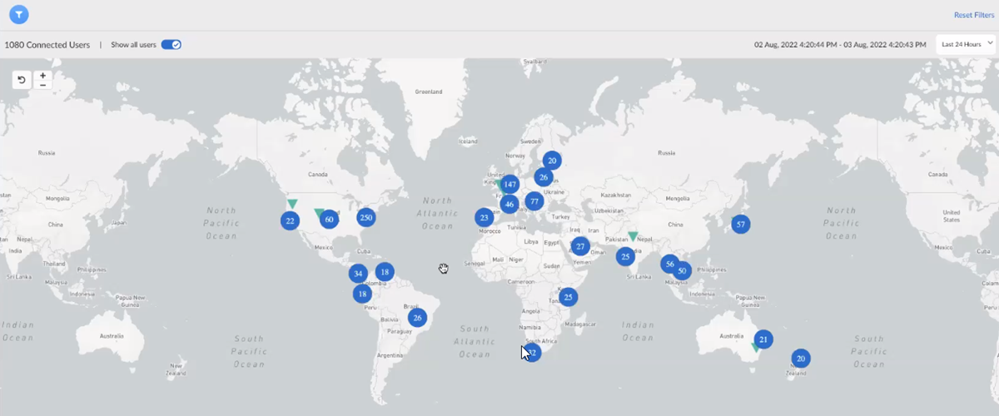Zoom out with the minus button
Viewport: 999px width, 416px height.
pos(43,85)
